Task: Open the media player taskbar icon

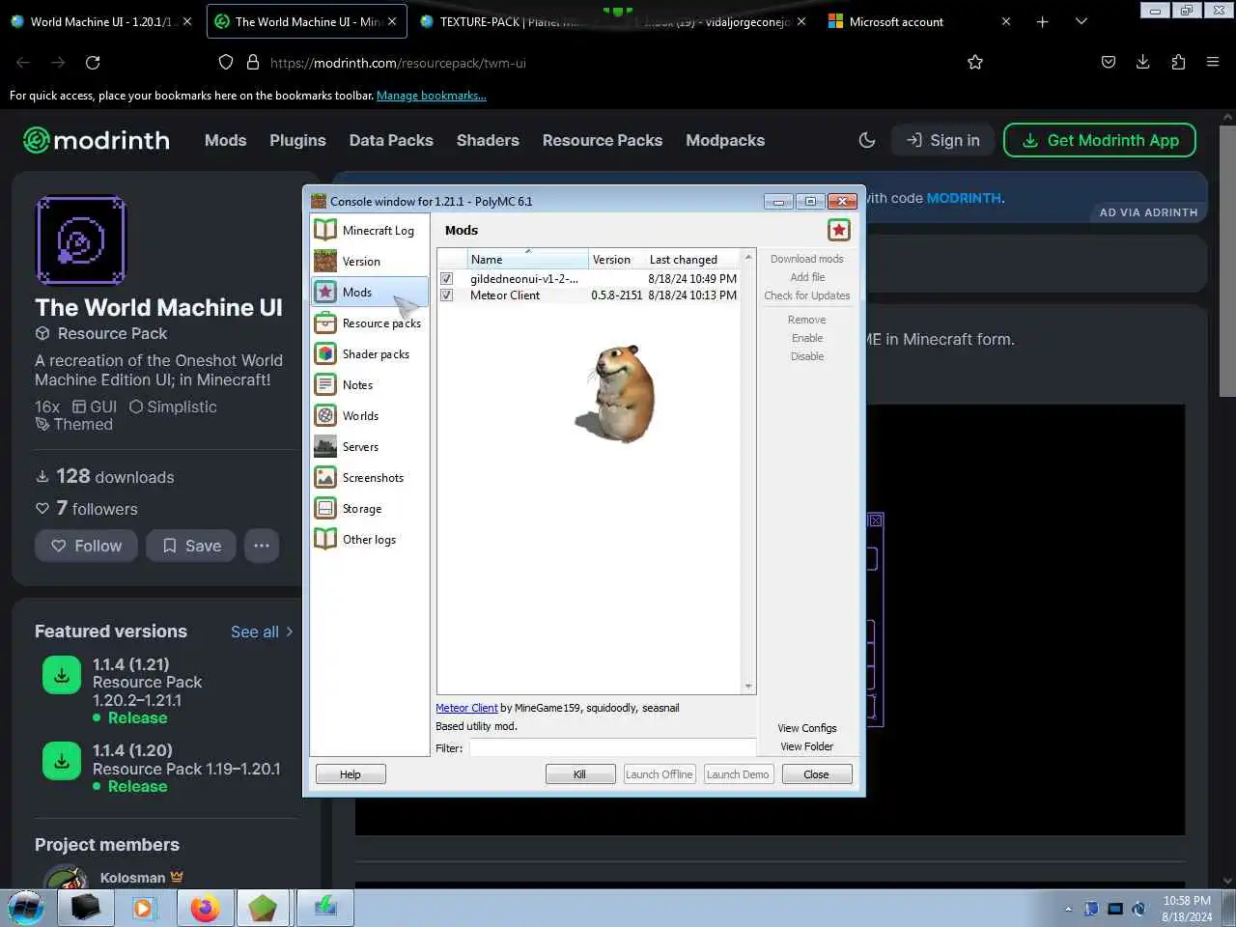Action: 144,908
